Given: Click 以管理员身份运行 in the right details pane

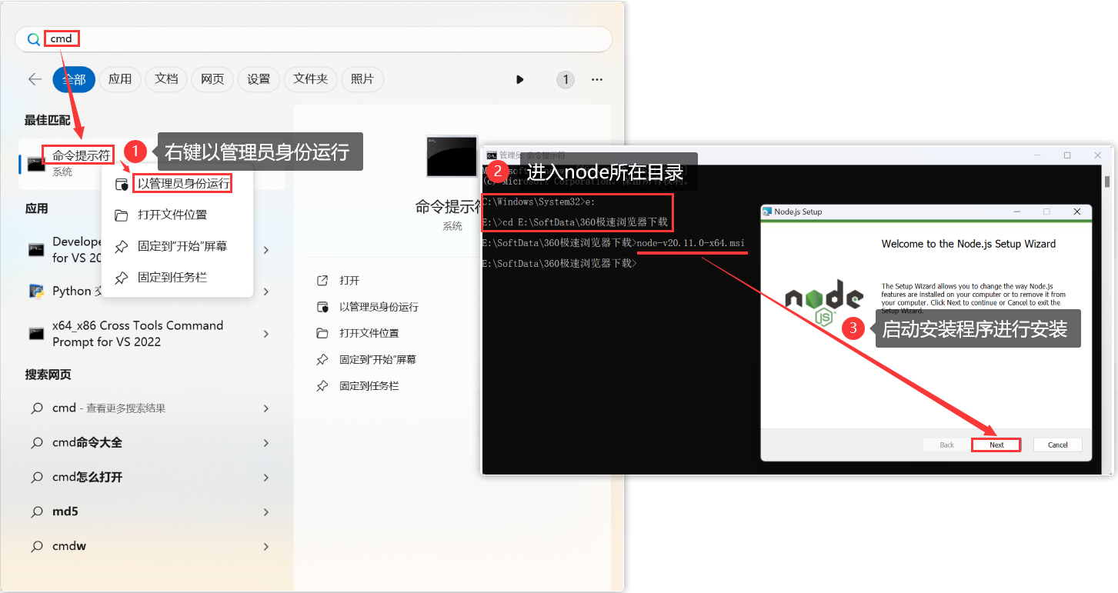Looking at the screenshot, I should coord(379,307).
